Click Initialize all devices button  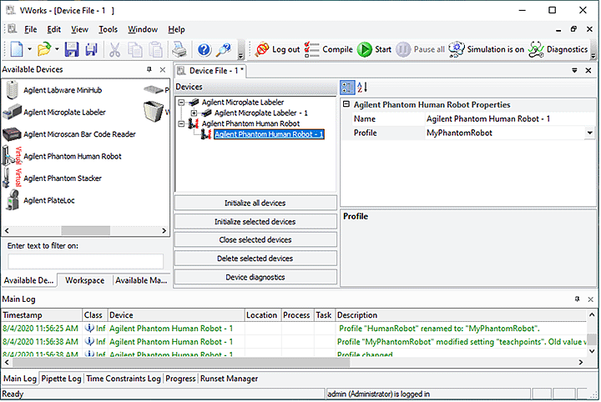(x=255, y=204)
